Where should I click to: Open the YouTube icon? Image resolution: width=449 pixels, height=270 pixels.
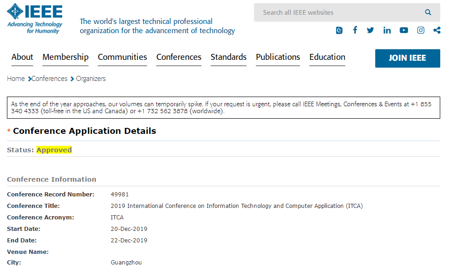pyautogui.click(x=404, y=30)
